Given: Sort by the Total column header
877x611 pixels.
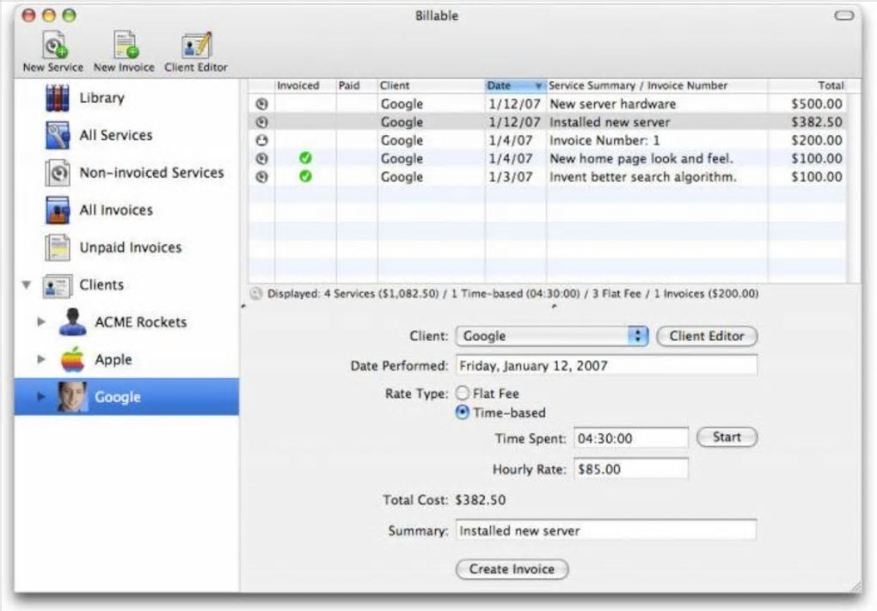Looking at the screenshot, I should (x=806, y=86).
